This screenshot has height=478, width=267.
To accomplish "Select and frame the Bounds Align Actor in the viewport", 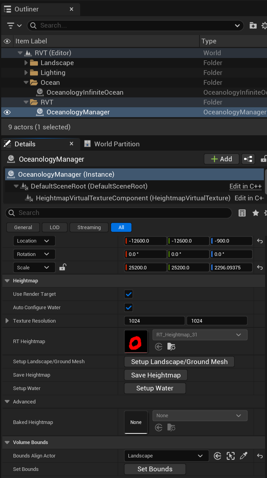I will point(231,456).
